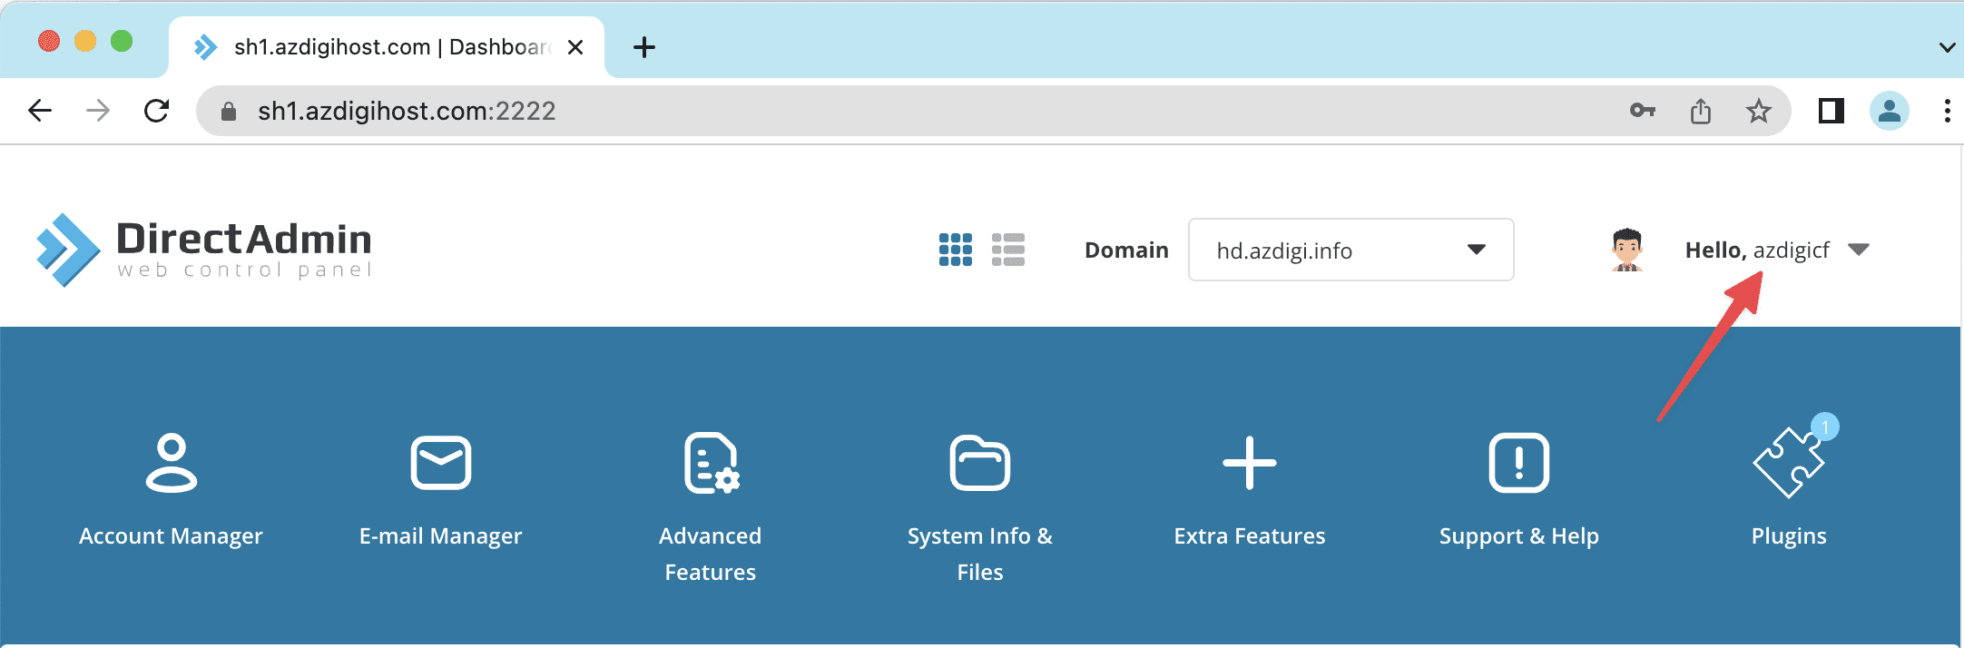Go forward in browser history
The height and width of the screenshot is (648, 1964).
[x=97, y=111]
